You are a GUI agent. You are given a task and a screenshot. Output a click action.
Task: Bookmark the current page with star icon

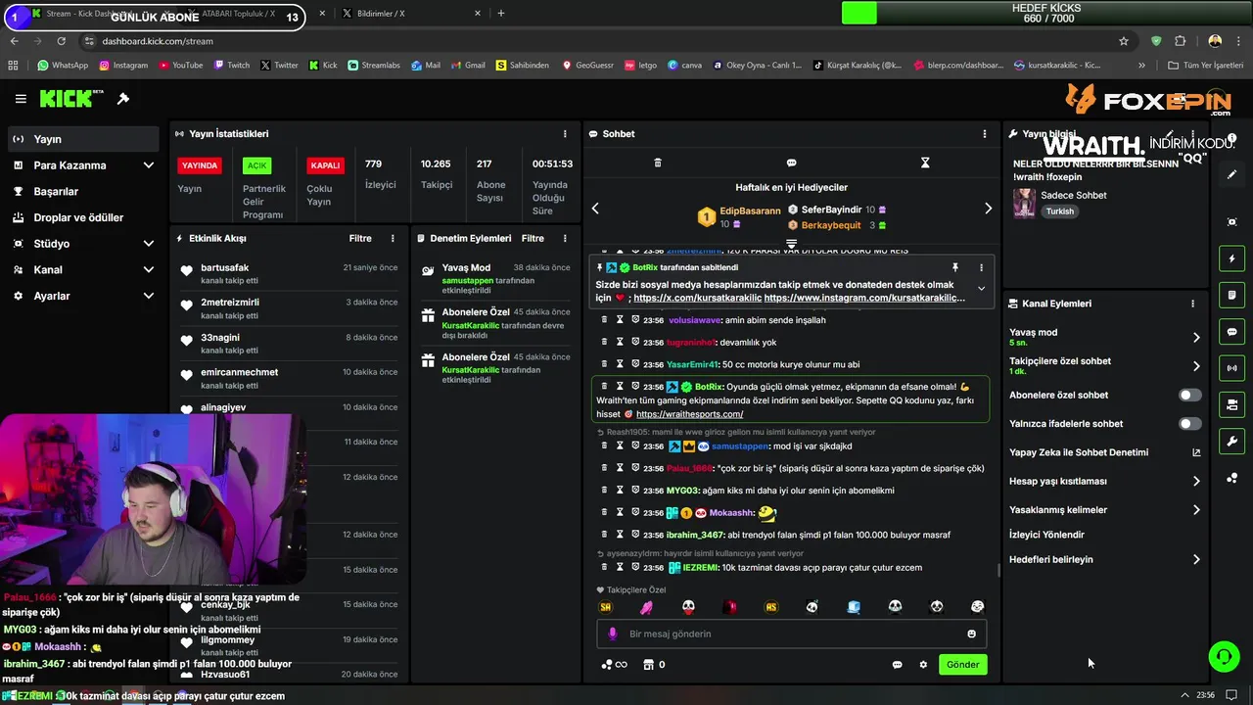pos(1124,41)
